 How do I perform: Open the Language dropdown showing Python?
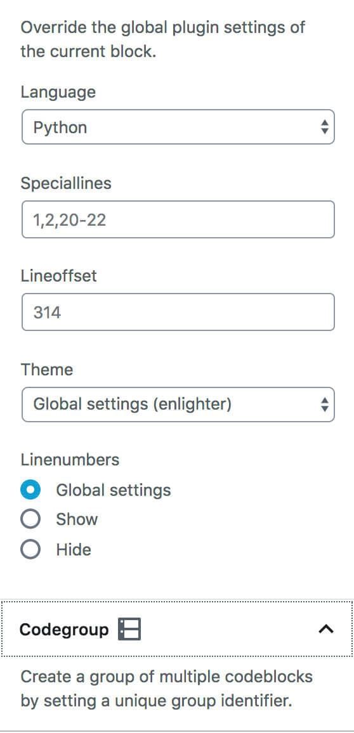(178, 127)
